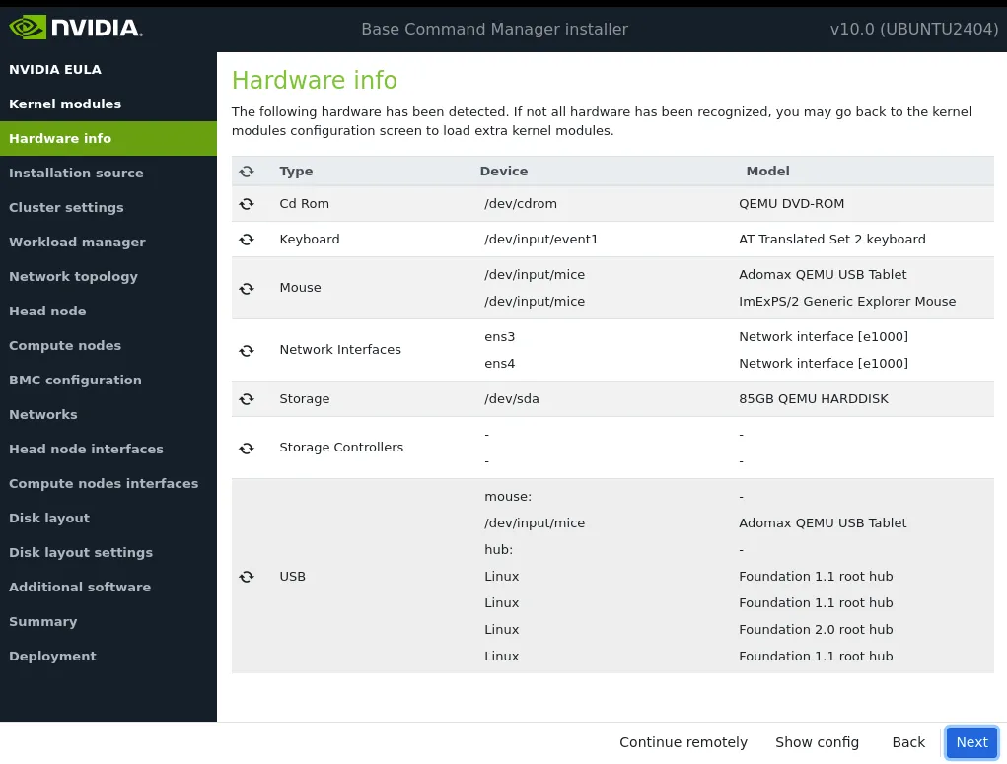Viewport: 1007px width, 764px height.
Task: Click the Type column header
Action: (296, 172)
